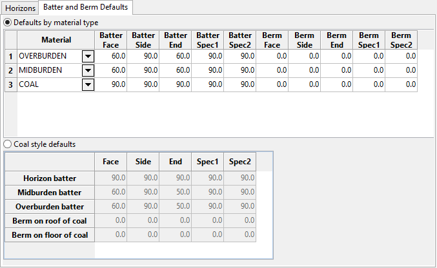
Task: Select row 1 header in the material table
Action: [x=10, y=56]
